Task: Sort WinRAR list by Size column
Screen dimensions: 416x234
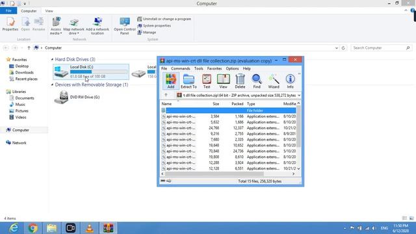Action: point(216,104)
